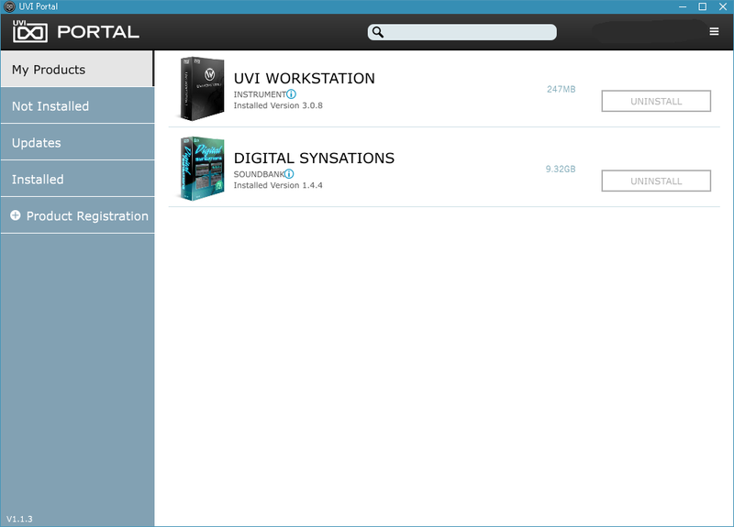Click the V1.1.3 version label
The image size is (734, 527).
(19, 519)
